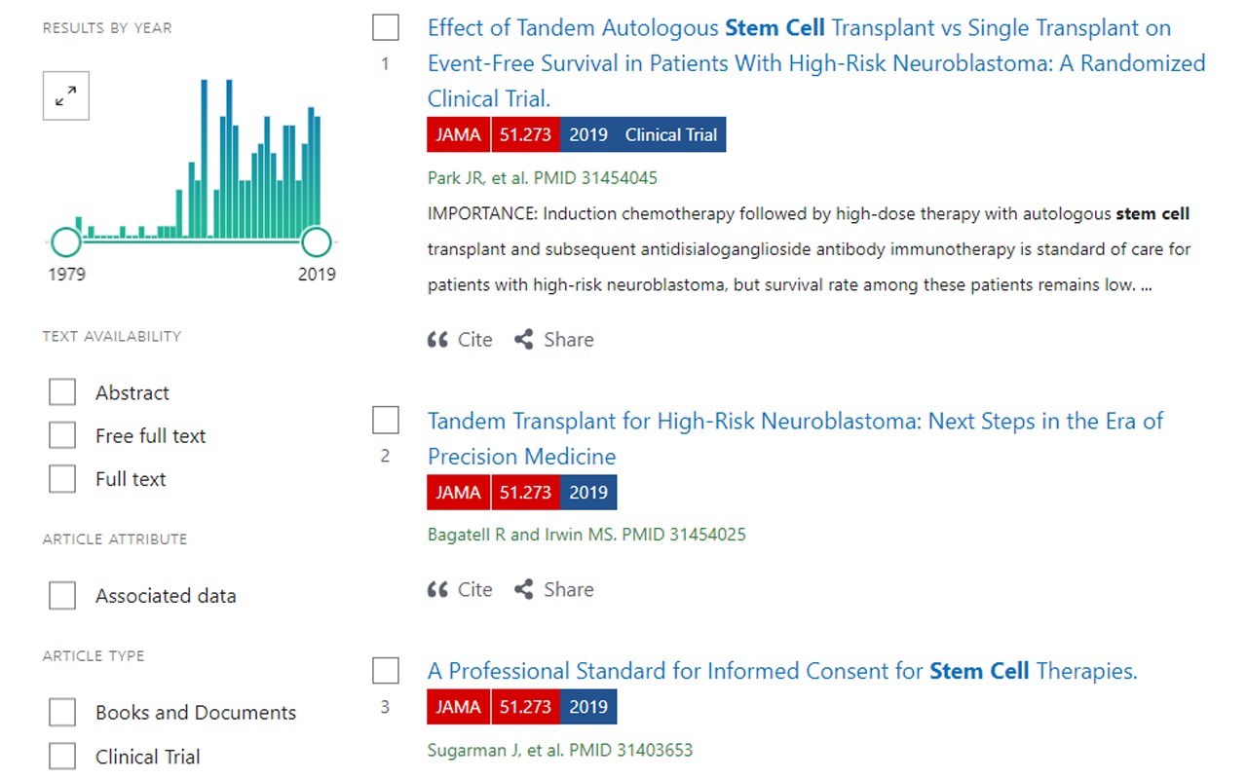
Task: Click the red JAMA journal badge on result 1
Action: coord(458,135)
